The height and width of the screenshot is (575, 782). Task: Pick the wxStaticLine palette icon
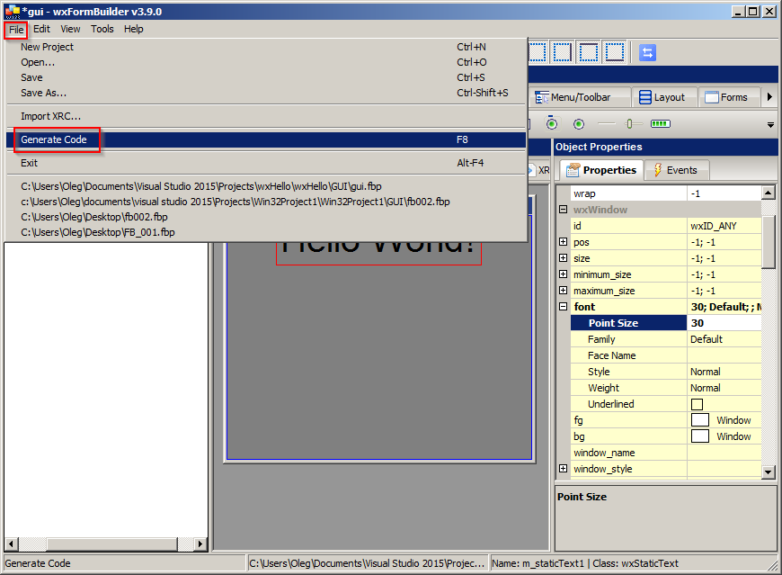click(x=607, y=124)
